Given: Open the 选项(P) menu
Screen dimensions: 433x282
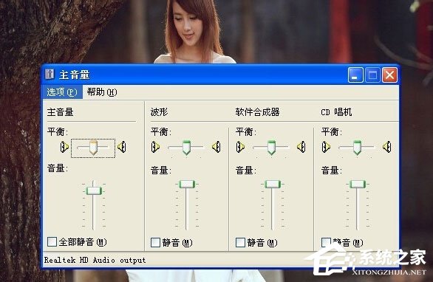Looking at the screenshot, I should (62, 92).
